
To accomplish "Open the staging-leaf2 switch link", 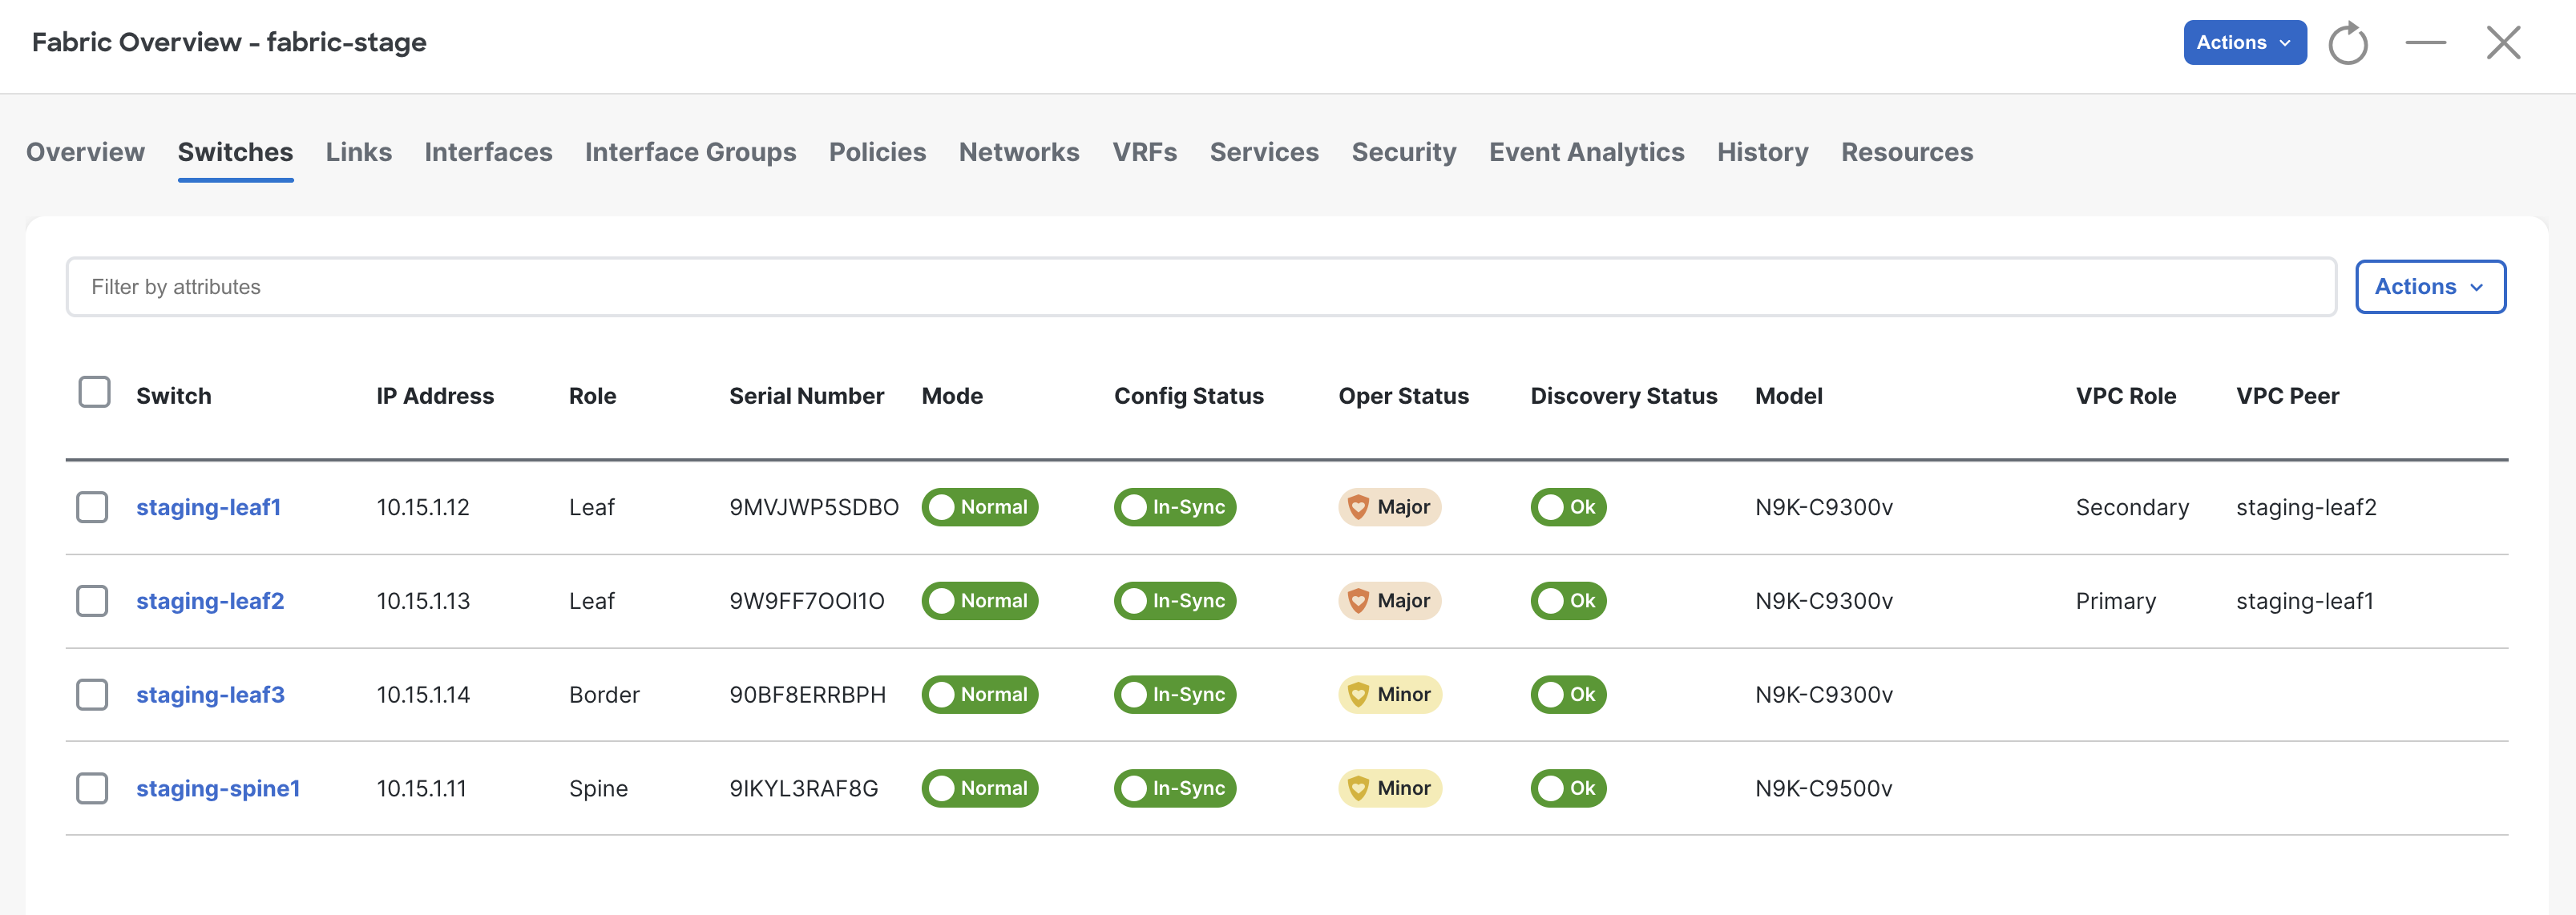I will (x=210, y=601).
